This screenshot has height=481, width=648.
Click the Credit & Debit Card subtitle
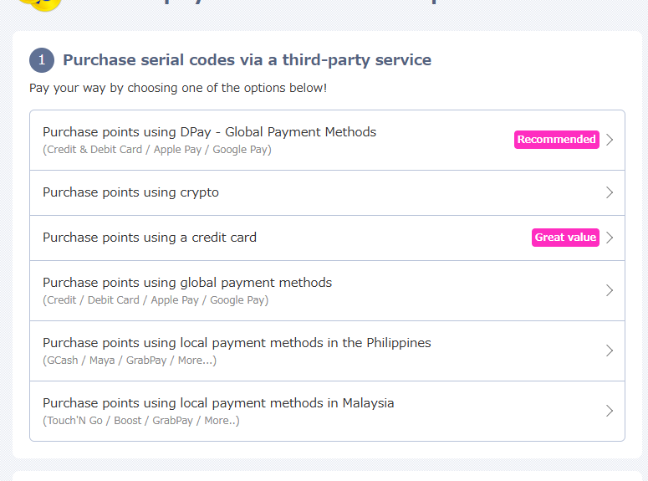(x=157, y=150)
